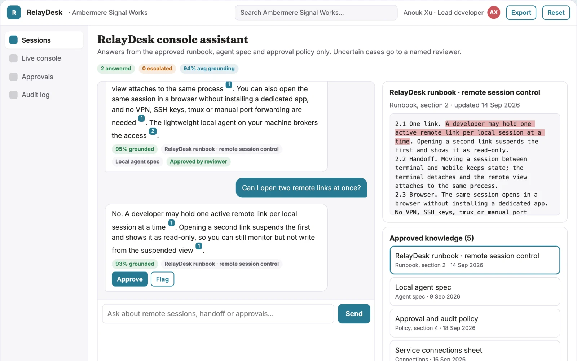Approve the answer about two remote links
This screenshot has height=361, width=577.
[x=130, y=279]
